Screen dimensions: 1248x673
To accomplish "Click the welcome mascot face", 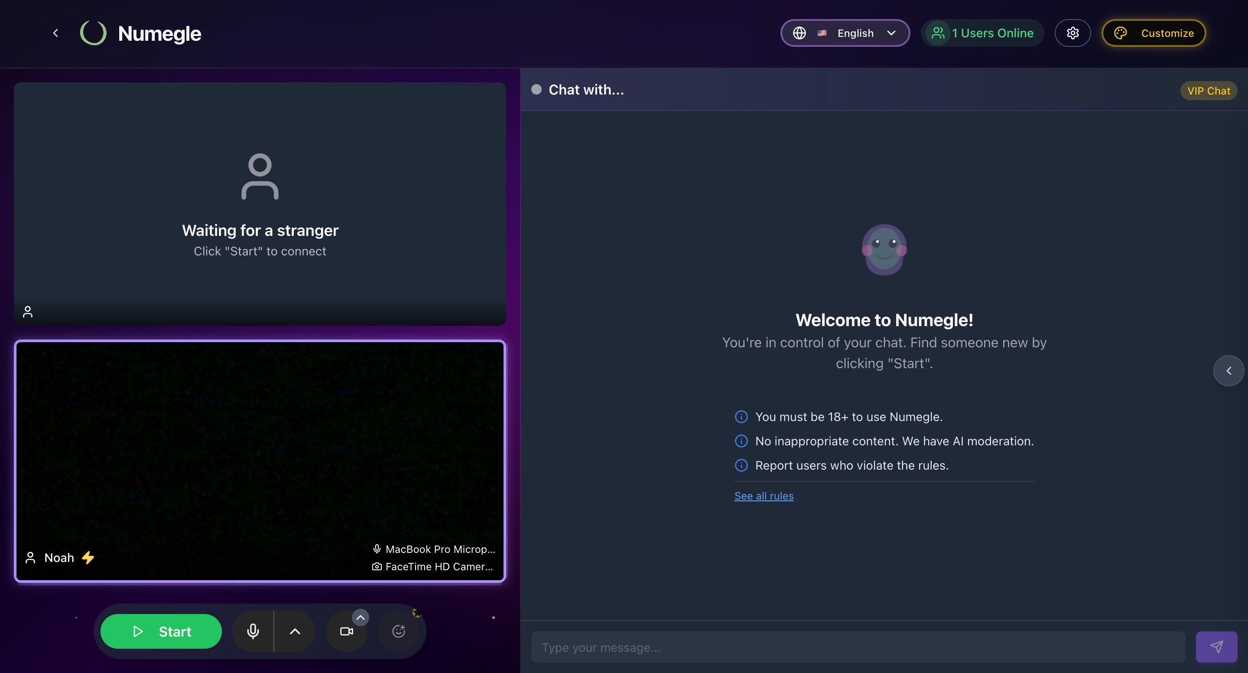I will (884, 249).
